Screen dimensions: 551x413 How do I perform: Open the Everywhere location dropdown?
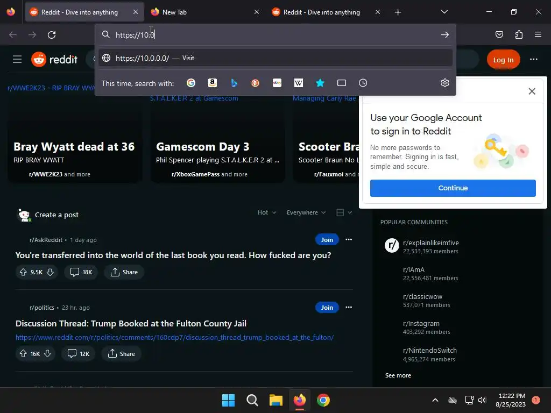coord(306,212)
